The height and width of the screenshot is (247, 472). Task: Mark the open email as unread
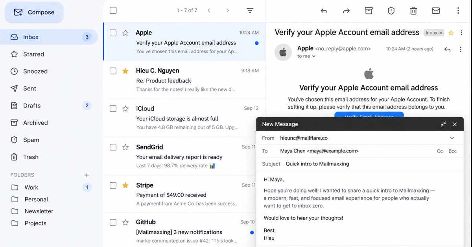[x=436, y=11]
